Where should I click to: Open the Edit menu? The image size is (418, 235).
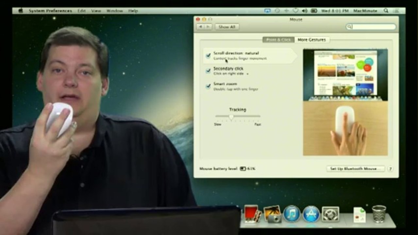(x=82, y=11)
